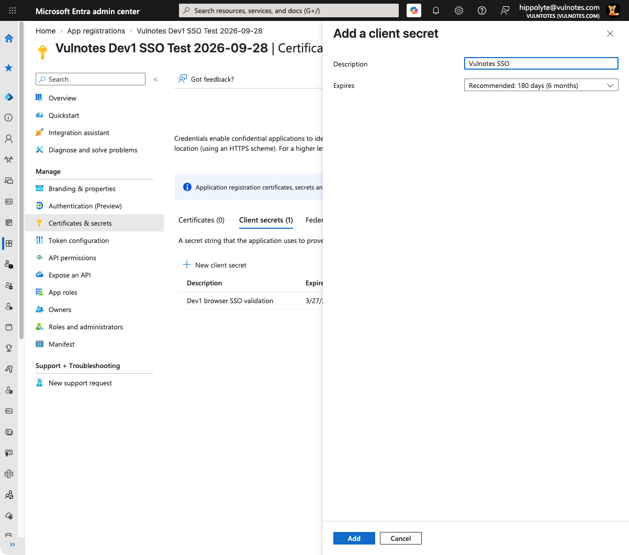The image size is (629, 555).
Task: Click the plus icon for New client secret
Action: click(x=187, y=264)
